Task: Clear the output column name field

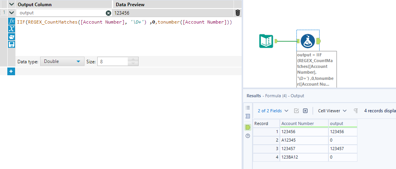Action: (108, 13)
